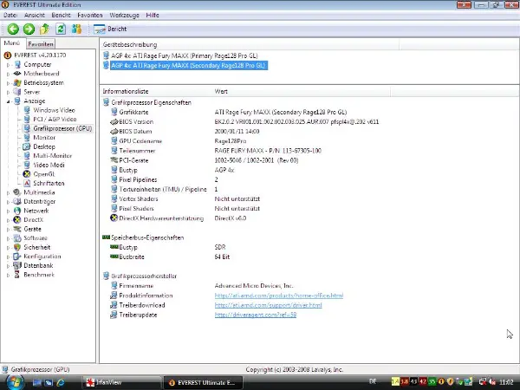Viewport: 520px width, 390px height.
Task: Expand the Benchmark tree node
Action: tap(8, 275)
